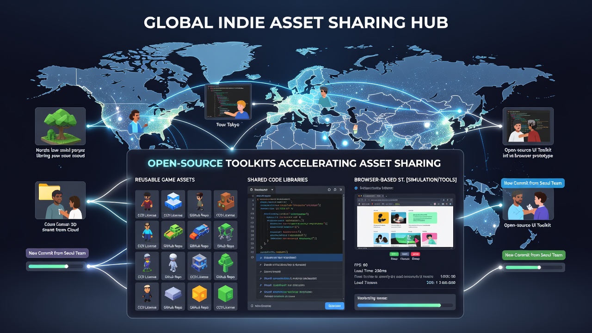Screen dimensions: 592x333
Task: Select the helmeted character on grass asset
Action: point(146,265)
